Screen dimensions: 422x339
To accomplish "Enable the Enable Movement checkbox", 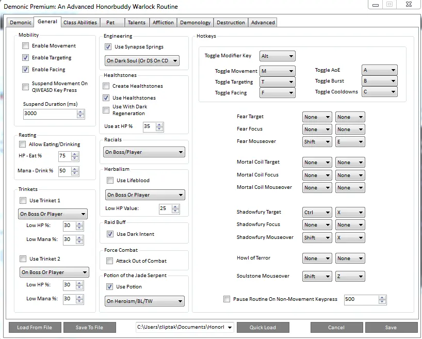I will (x=26, y=46).
